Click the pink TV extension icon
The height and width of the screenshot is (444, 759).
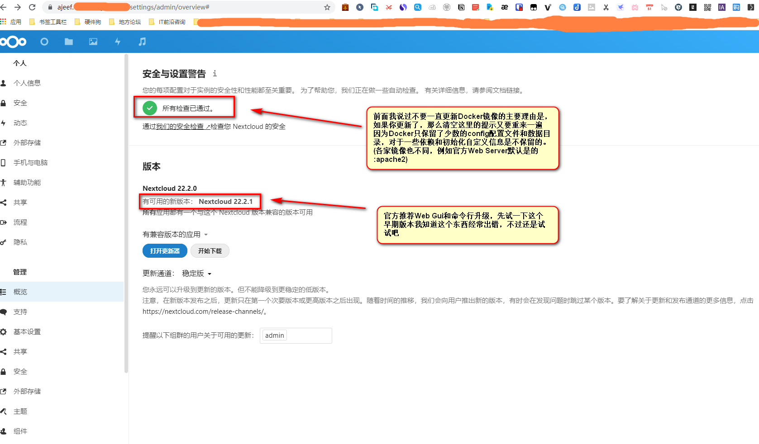click(x=635, y=7)
